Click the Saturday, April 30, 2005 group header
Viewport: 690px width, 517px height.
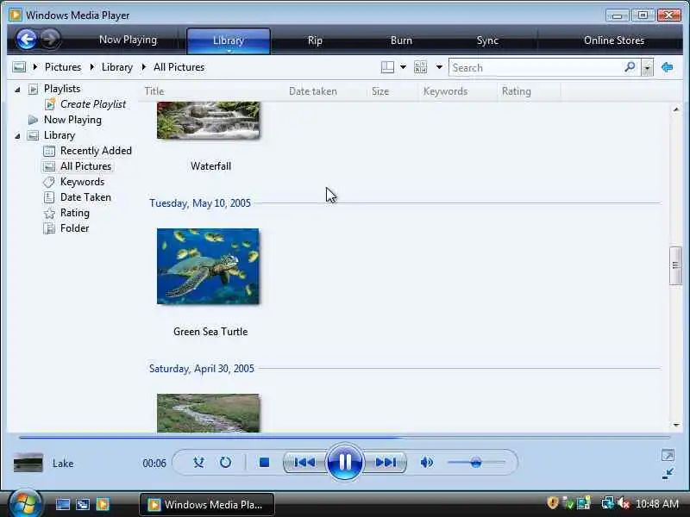202,369
